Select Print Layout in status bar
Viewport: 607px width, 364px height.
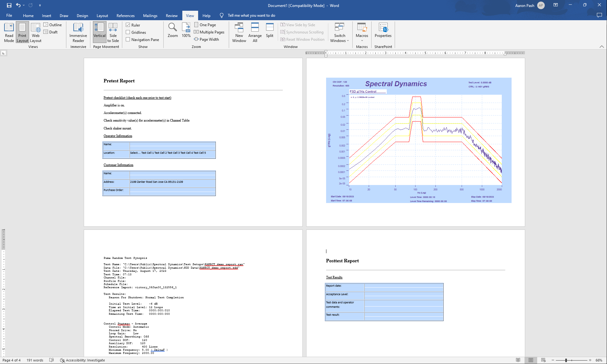(531, 360)
